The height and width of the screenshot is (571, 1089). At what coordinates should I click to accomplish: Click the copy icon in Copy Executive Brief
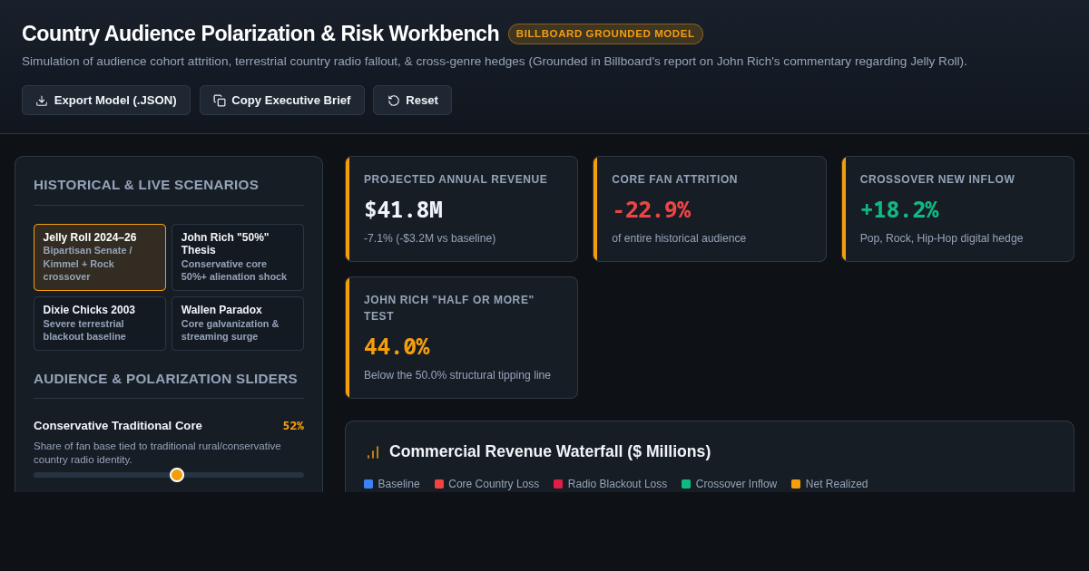[x=220, y=101]
